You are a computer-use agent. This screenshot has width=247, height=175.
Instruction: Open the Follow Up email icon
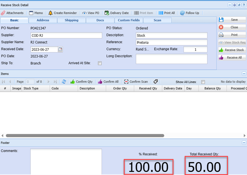[x=182, y=13]
